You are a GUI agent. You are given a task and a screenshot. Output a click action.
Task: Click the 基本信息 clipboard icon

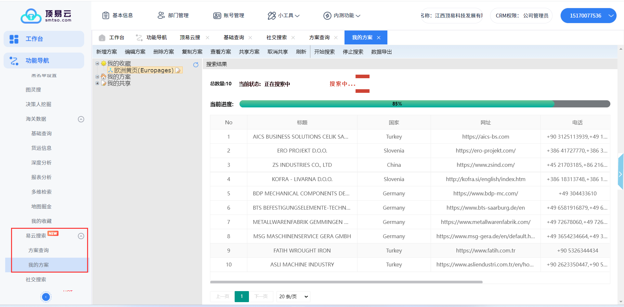106,16
